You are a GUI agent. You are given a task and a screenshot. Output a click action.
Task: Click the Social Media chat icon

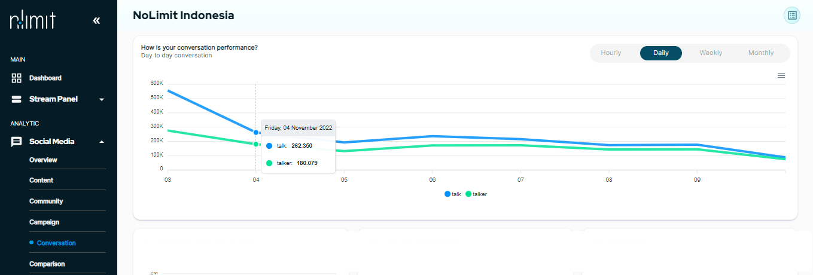[x=17, y=142]
